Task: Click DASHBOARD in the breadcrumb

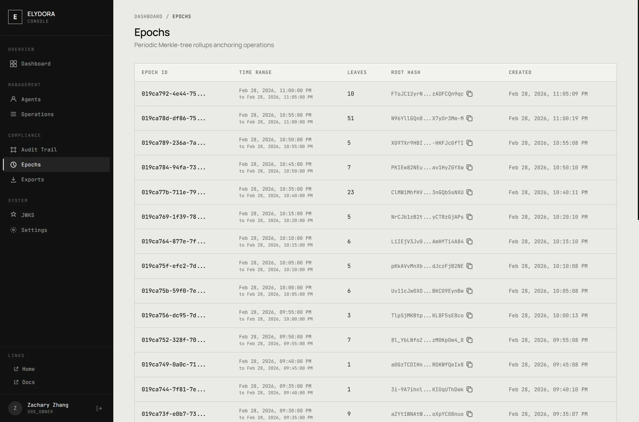Action: tap(148, 17)
